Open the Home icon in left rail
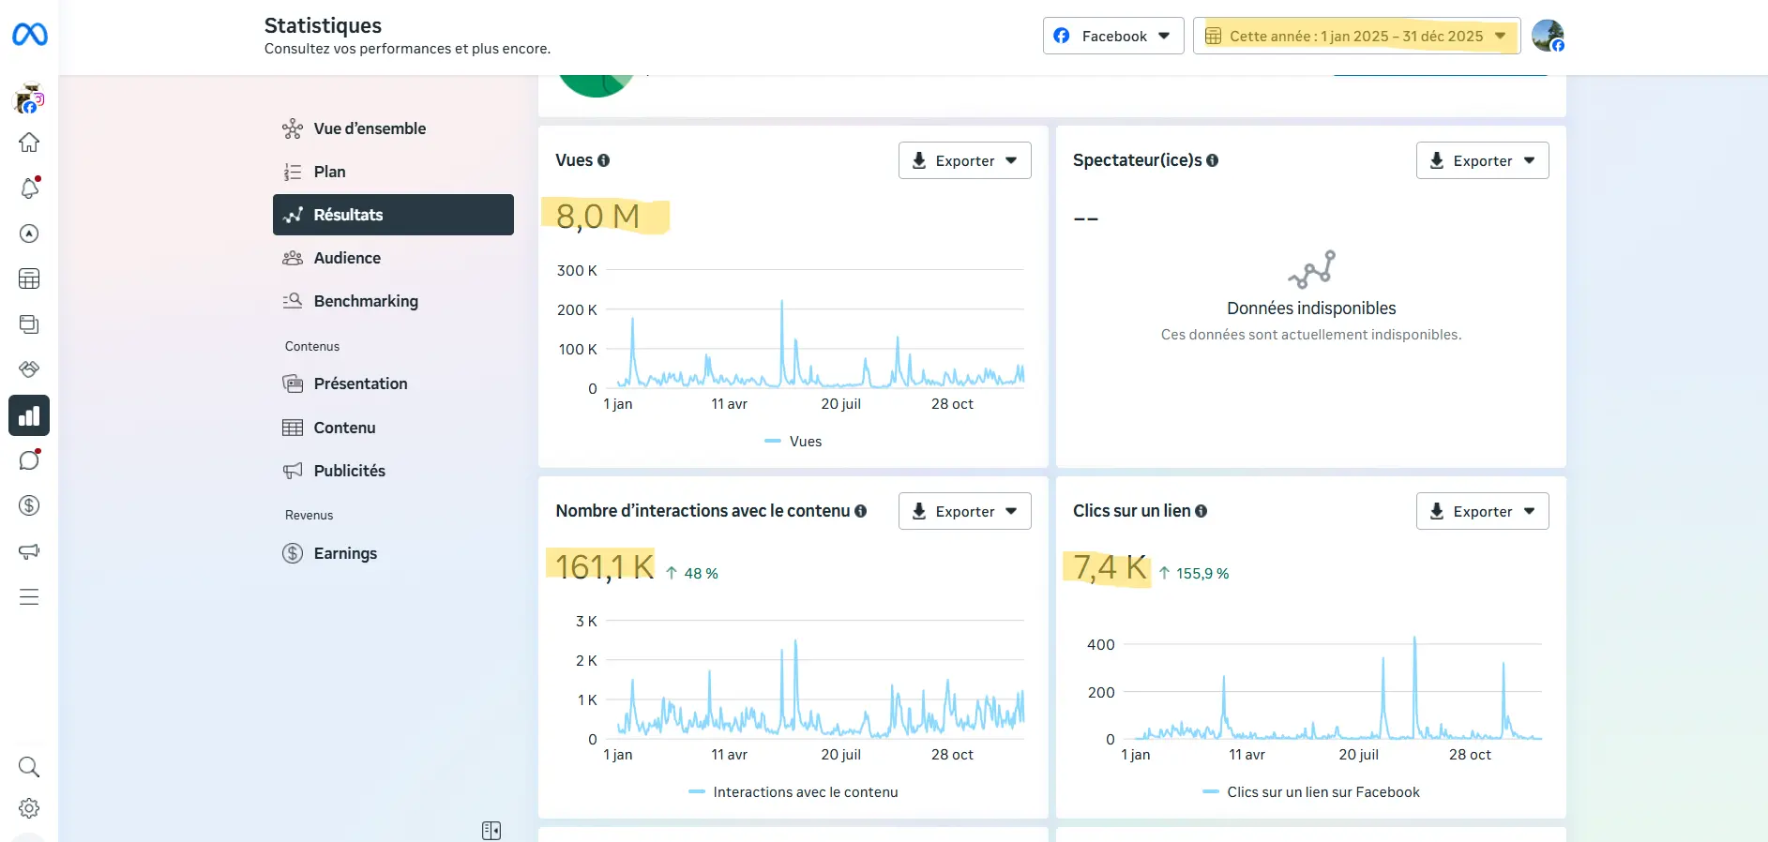Screen dimensions: 1768x842 pyautogui.click(x=29, y=143)
